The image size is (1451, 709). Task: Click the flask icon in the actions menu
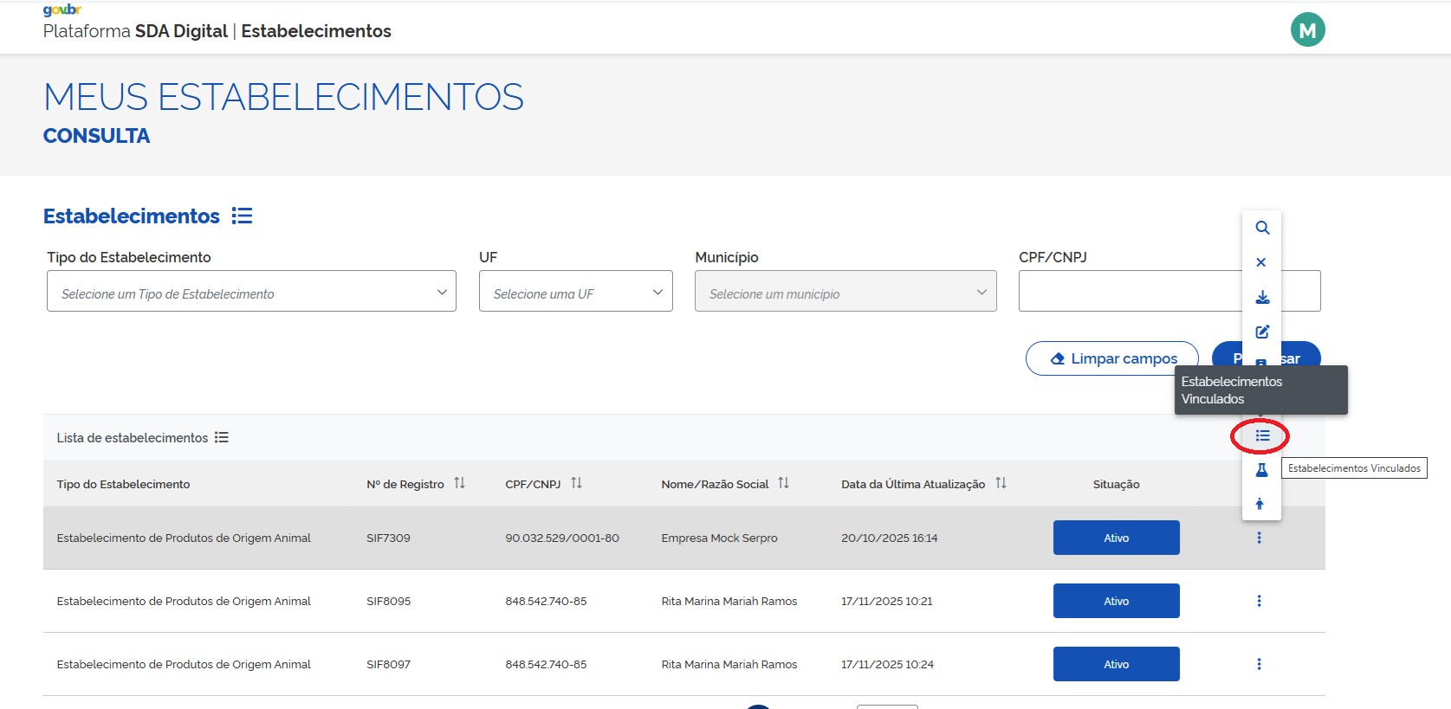pos(1261,469)
